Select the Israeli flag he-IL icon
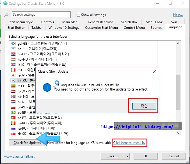The width and height of the screenshot is (190, 164). pos(13,49)
